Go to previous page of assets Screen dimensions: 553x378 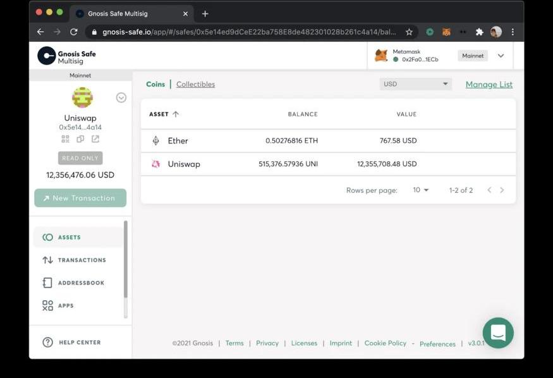pos(489,190)
